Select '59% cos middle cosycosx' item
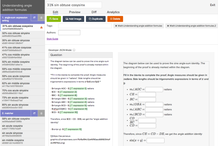The height and width of the screenshot is (146, 218). tap(23, 70)
